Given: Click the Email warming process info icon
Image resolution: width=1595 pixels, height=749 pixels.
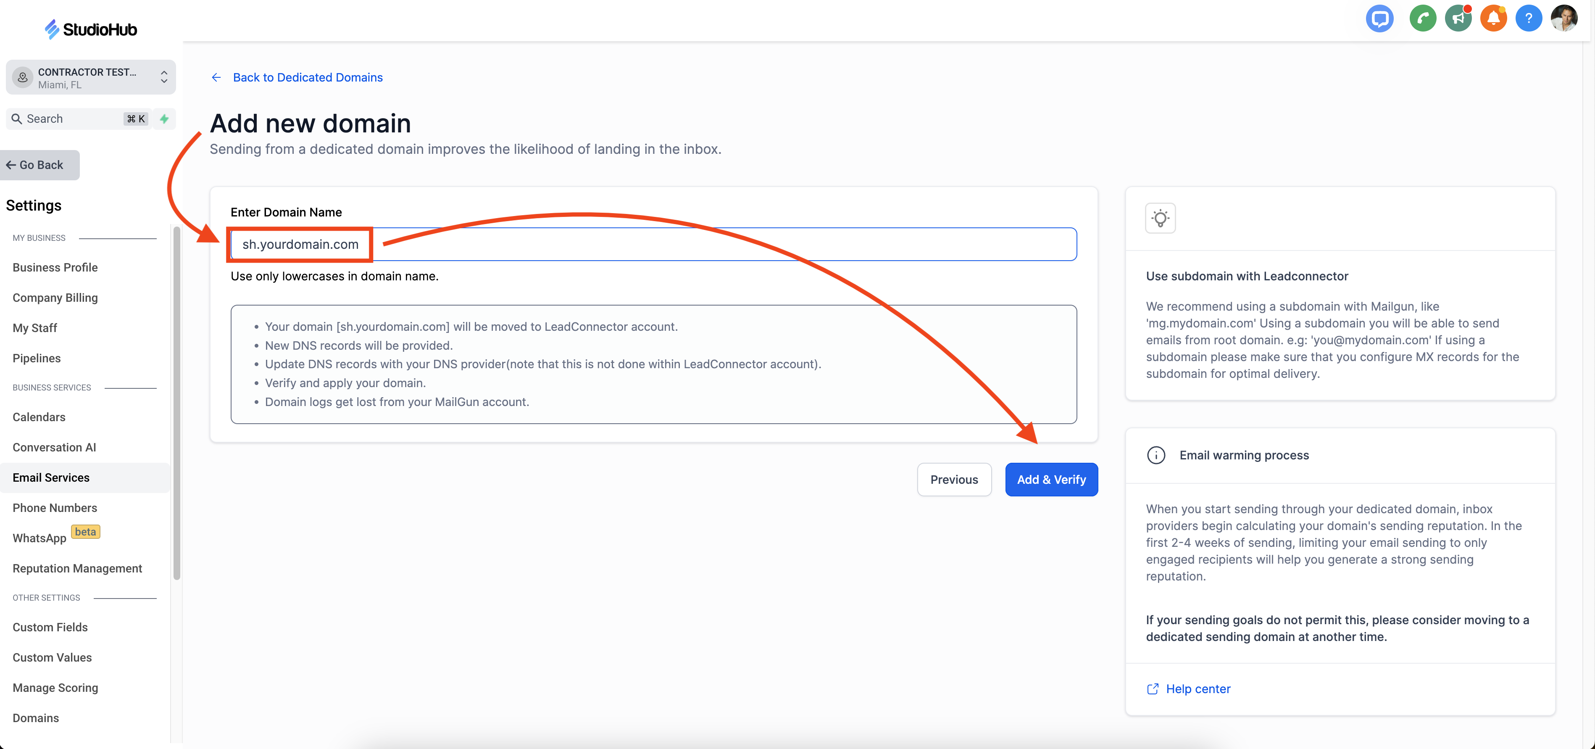Looking at the screenshot, I should pyautogui.click(x=1155, y=455).
